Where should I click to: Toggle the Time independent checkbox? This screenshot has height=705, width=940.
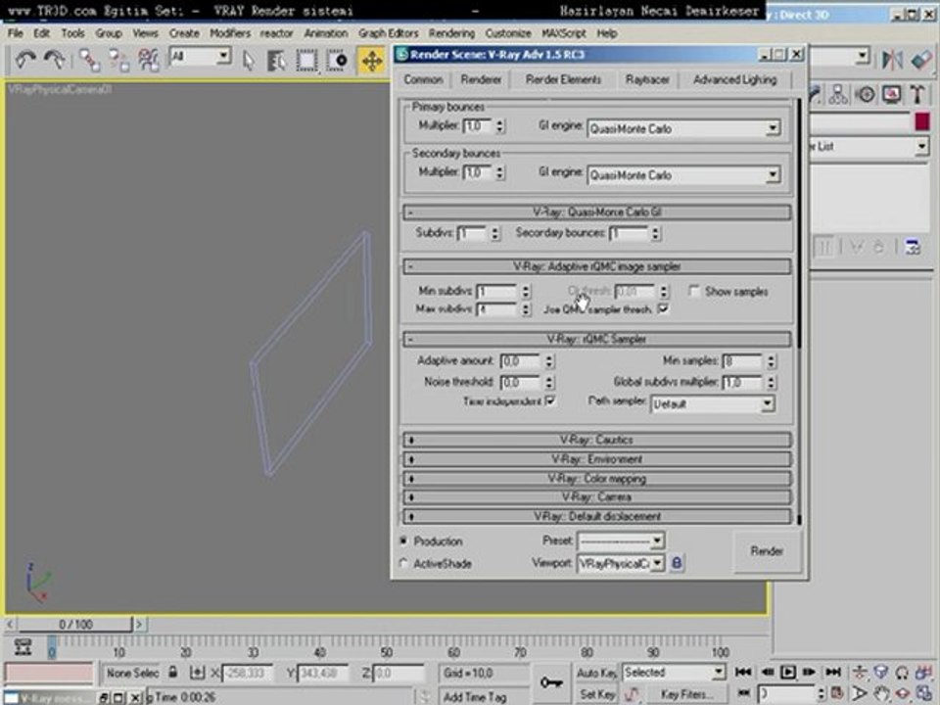[x=549, y=400]
